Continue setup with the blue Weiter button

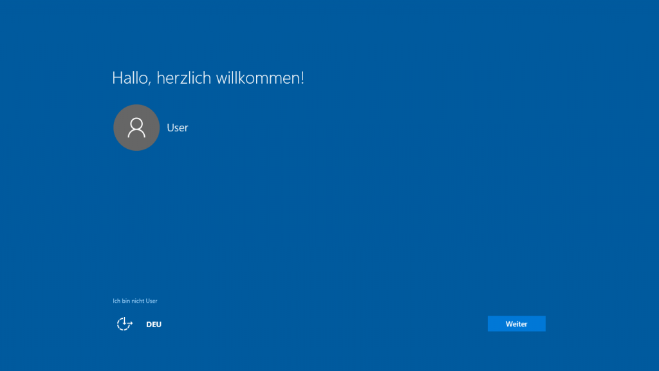(x=516, y=324)
